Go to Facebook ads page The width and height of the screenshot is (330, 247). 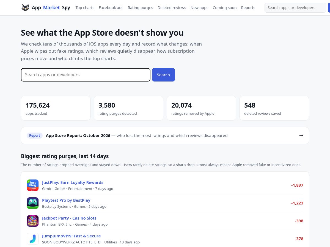pyautogui.click(x=111, y=8)
